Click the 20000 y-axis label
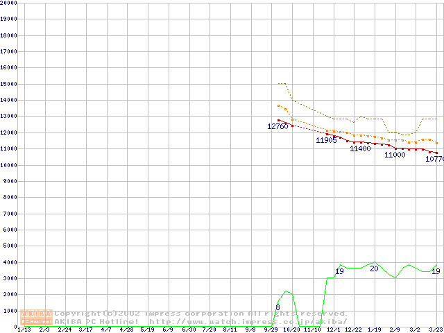 pos(9,3)
